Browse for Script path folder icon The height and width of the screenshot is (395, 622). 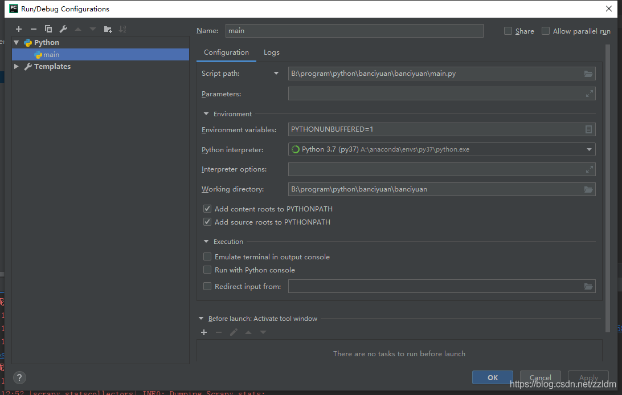(588, 74)
